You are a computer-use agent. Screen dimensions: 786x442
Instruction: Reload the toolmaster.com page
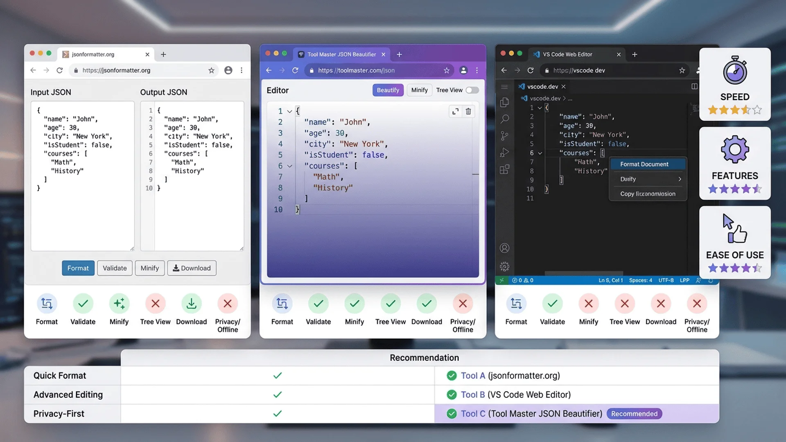click(x=295, y=70)
